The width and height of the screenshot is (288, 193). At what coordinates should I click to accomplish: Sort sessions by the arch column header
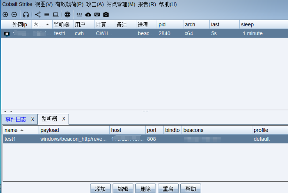(x=196, y=24)
